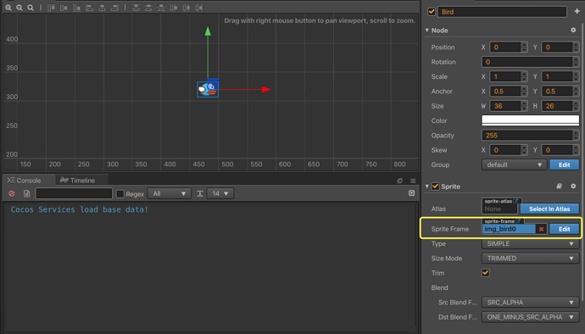Open the Size Mode TRIMMED dropdown
Image resolution: width=585 pixels, height=334 pixels.
530,259
